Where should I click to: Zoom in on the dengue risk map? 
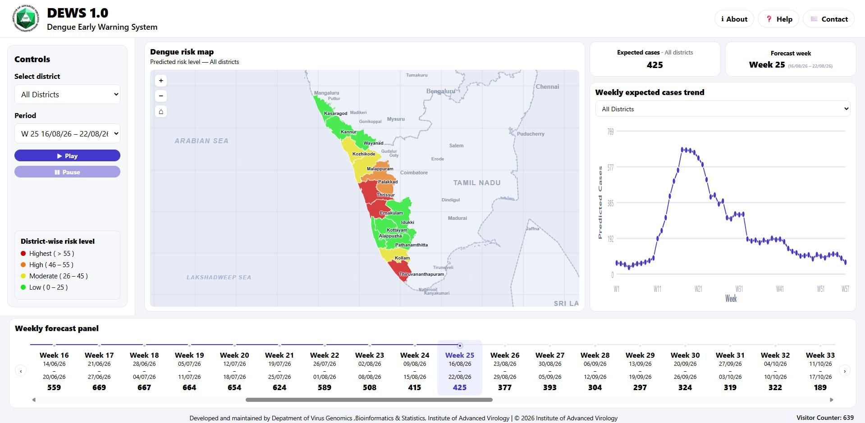pyautogui.click(x=161, y=81)
